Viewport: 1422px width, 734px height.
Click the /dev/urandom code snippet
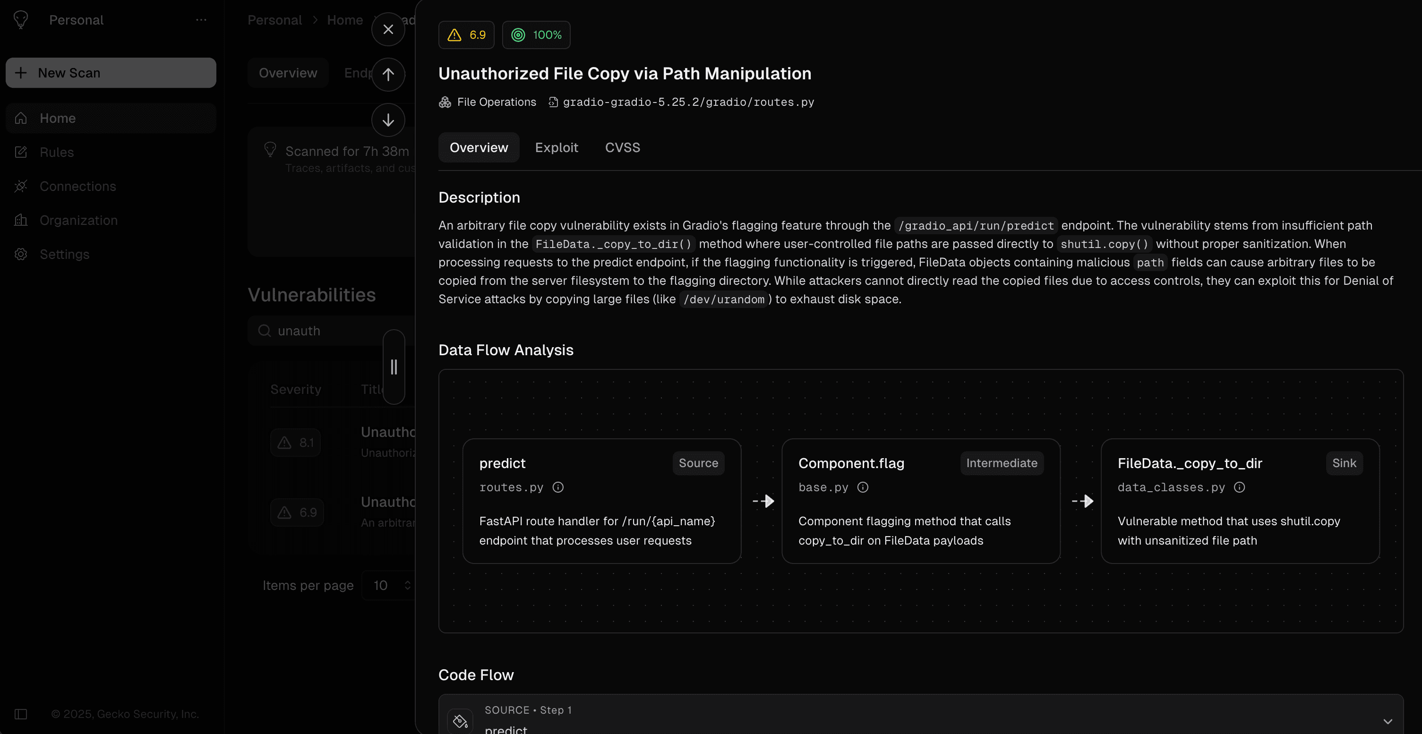pyautogui.click(x=724, y=299)
